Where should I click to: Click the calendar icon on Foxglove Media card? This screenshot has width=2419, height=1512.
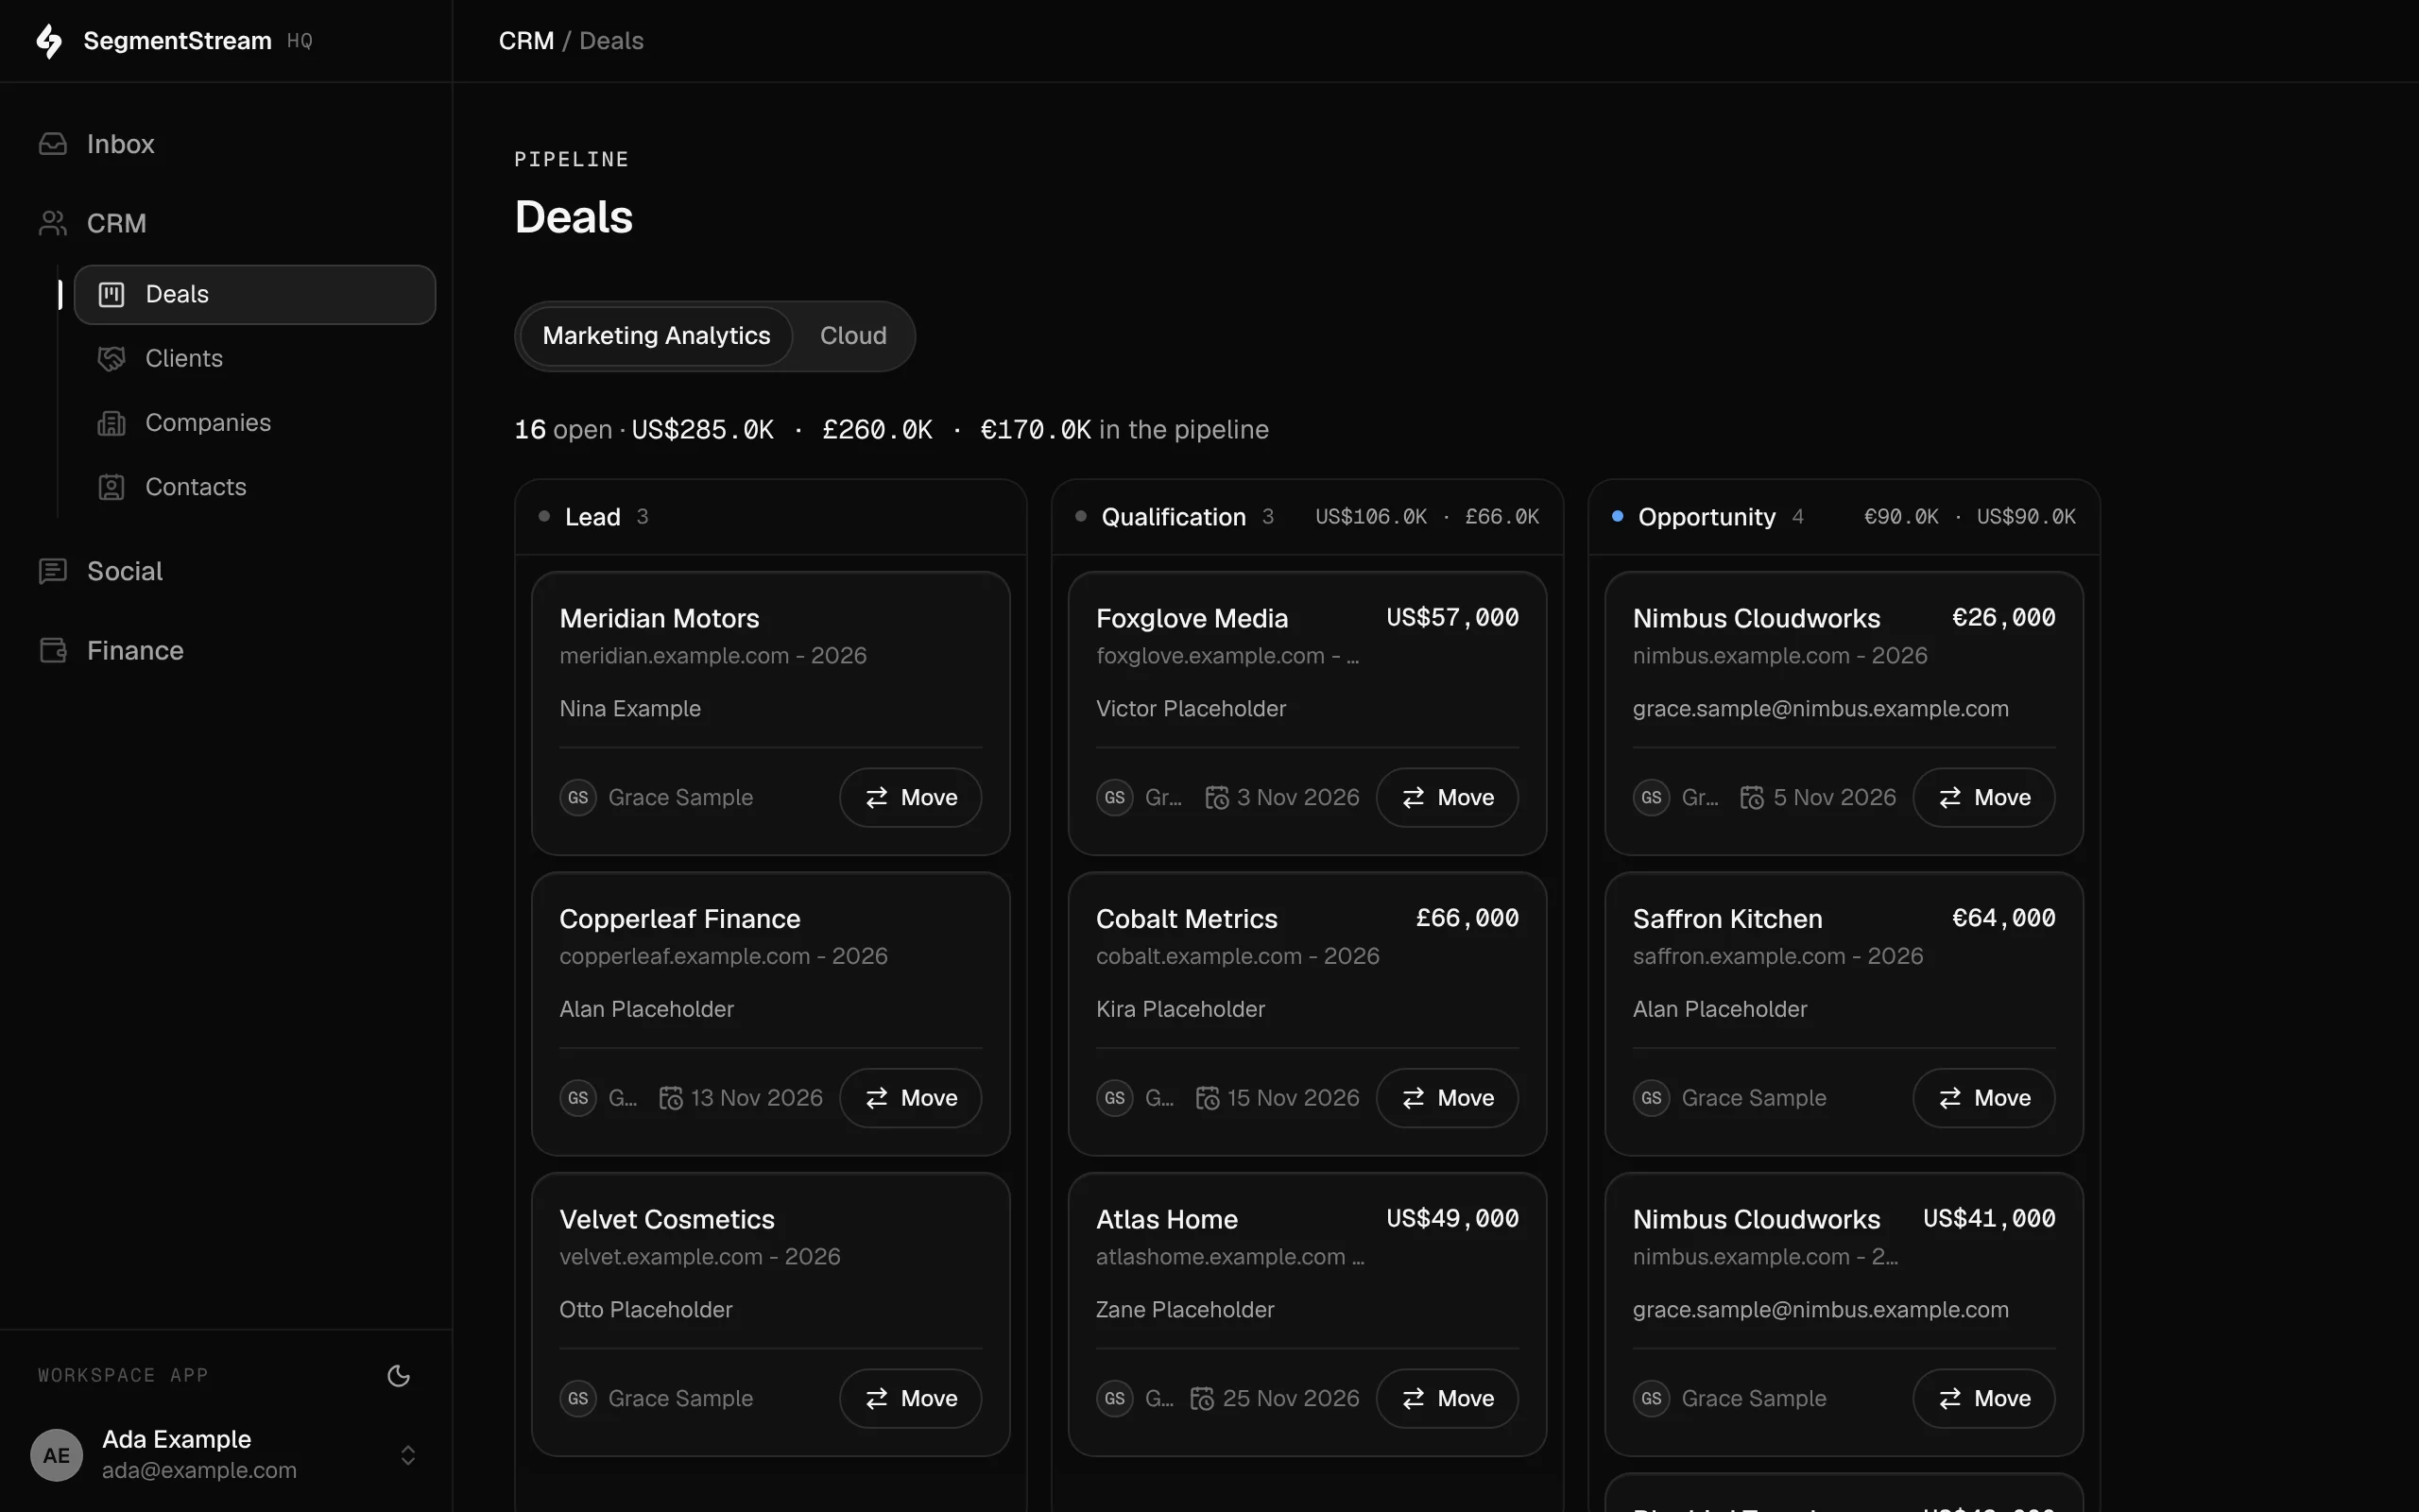pyautogui.click(x=1216, y=797)
